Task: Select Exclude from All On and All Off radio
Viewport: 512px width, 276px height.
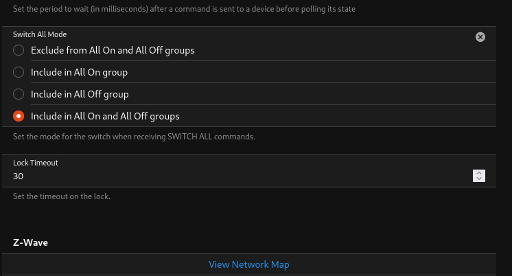Action: tap(19, 50)
